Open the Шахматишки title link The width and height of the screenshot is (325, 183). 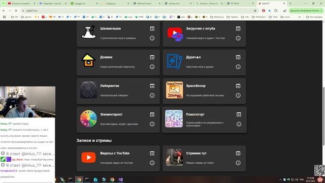click(111, 28)
